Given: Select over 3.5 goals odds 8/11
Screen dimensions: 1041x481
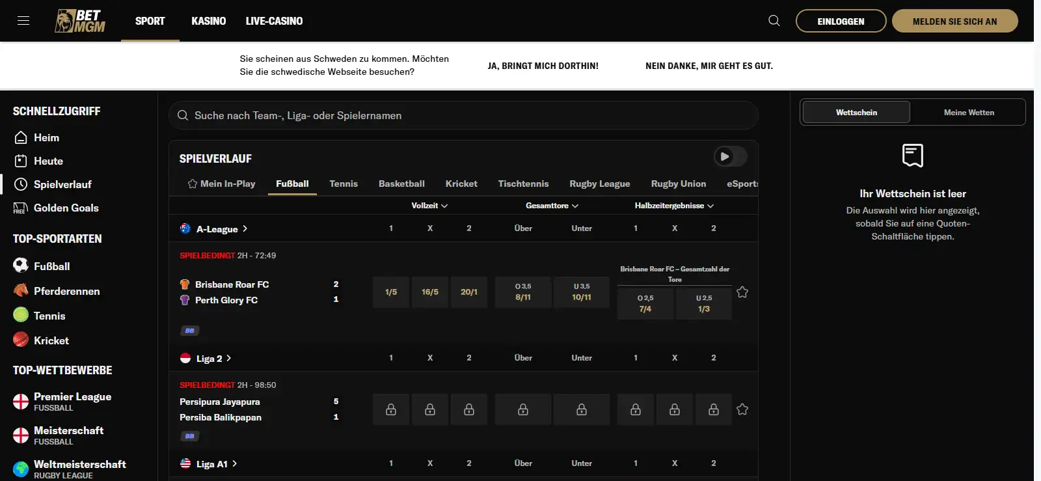Looking at the screenshot, I should [523, 292].
